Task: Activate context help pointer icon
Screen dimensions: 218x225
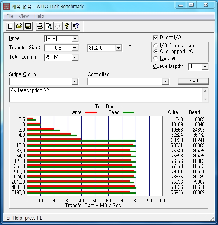Action: point(76,26)
